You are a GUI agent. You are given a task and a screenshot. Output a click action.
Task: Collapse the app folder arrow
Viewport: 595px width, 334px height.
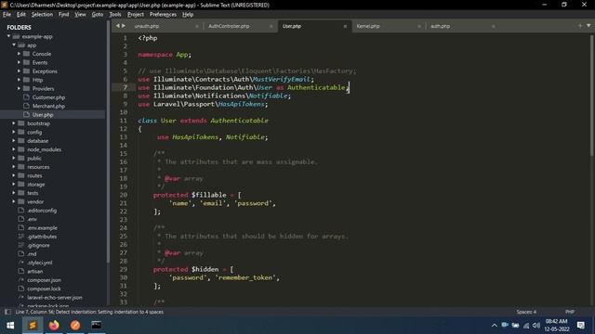[14, 45]
